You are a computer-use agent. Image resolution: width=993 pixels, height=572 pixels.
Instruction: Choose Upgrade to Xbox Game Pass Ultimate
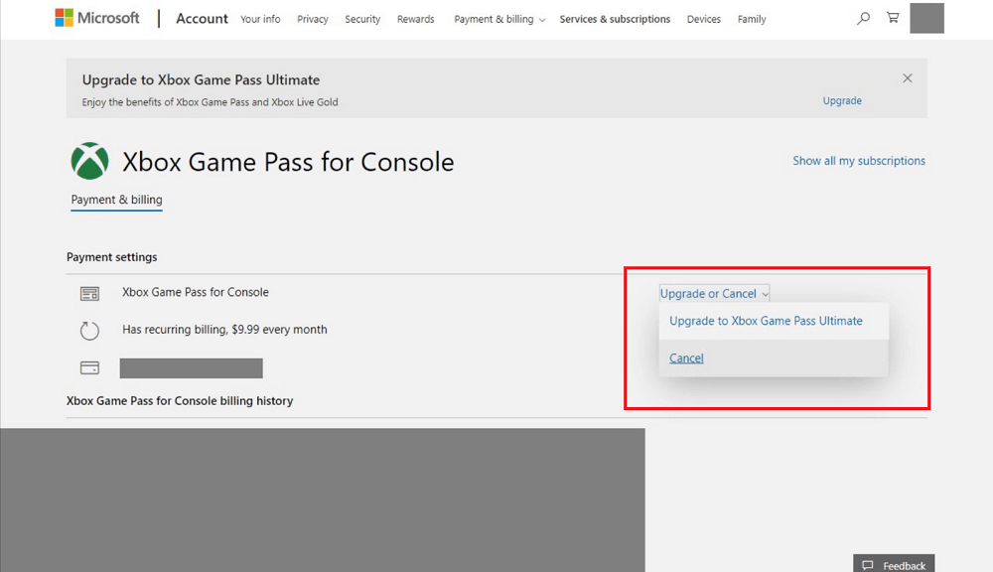tap(774, 321)
